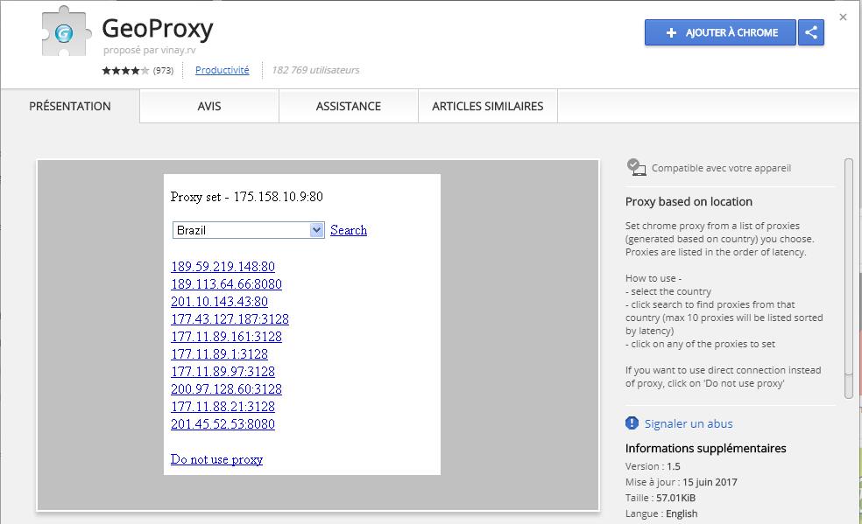Image resolution: width=862 pixels, height=524 pixels.
Task: Click the share icon button
Action: pos(811,32)
